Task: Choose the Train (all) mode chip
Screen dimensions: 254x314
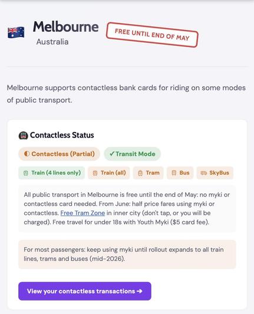Action: pyautogui.click(x=109, y=173)
